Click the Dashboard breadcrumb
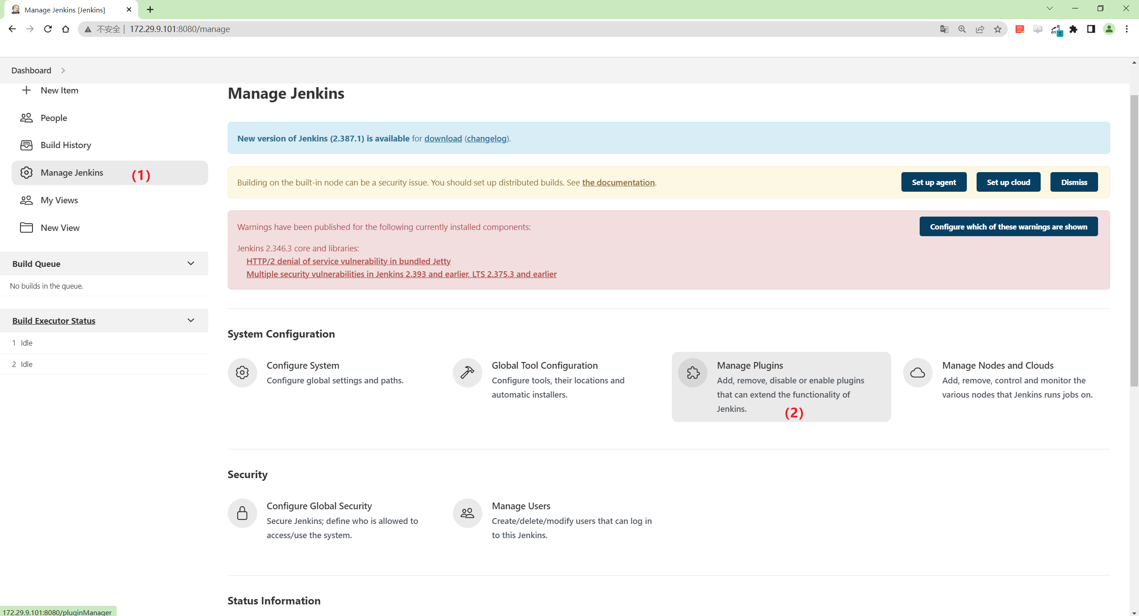The height and width of the screenshot is (616, 1139). coord(31,70)
